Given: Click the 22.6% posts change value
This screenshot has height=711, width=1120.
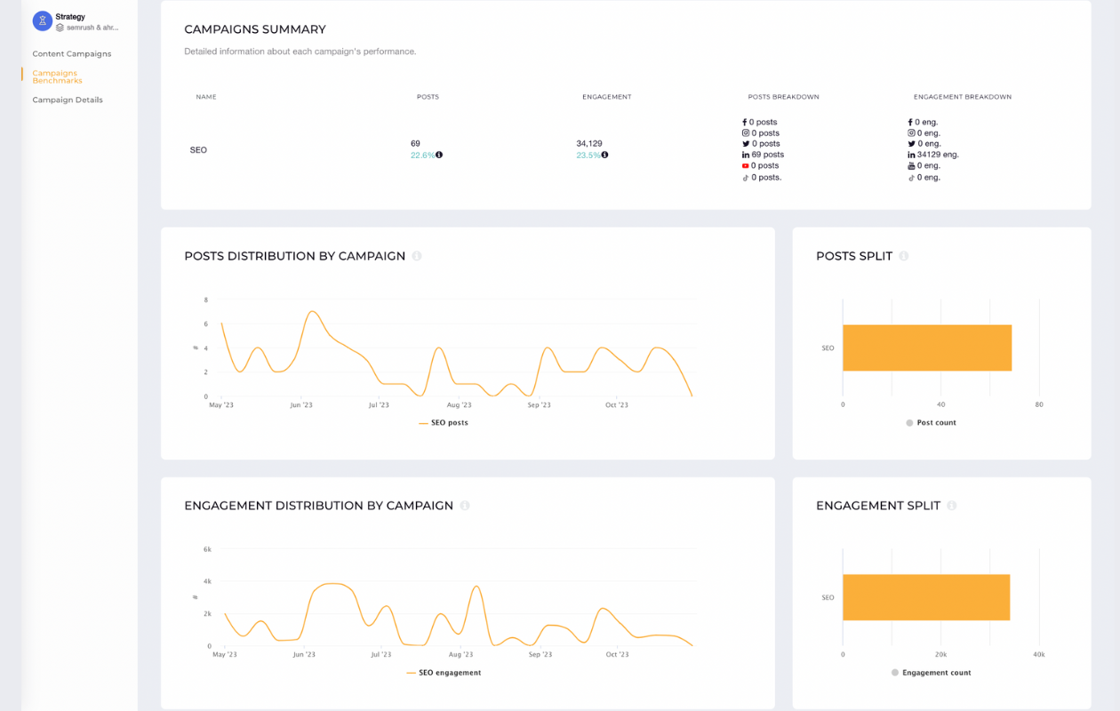Looking at the screenshot, I should tap(422, 155).
